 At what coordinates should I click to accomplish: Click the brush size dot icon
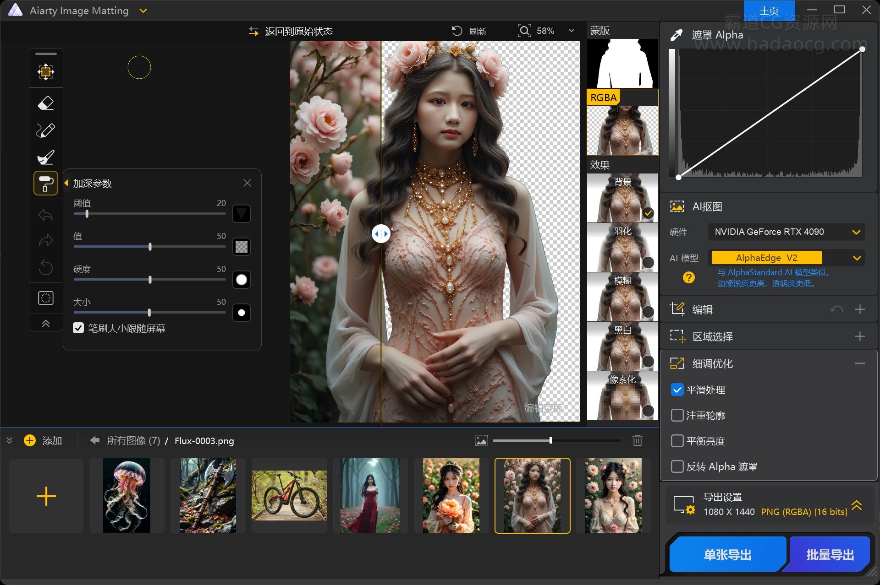242,313
